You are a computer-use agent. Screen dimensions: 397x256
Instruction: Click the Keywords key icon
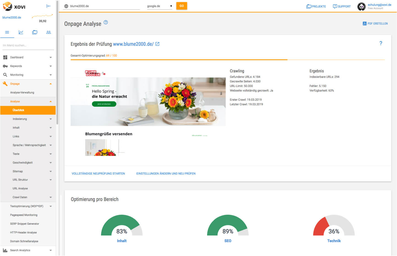[x=5, y=66]
